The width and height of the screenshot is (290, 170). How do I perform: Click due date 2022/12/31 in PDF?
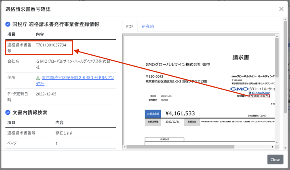pyautogui.click(x=172, y=121)
